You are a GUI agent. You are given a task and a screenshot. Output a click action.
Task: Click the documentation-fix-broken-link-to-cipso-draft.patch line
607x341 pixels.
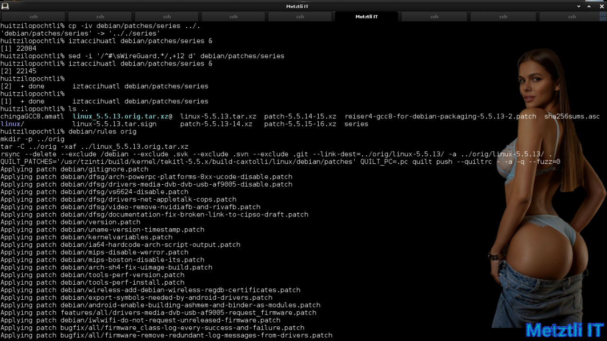[154, 215]
